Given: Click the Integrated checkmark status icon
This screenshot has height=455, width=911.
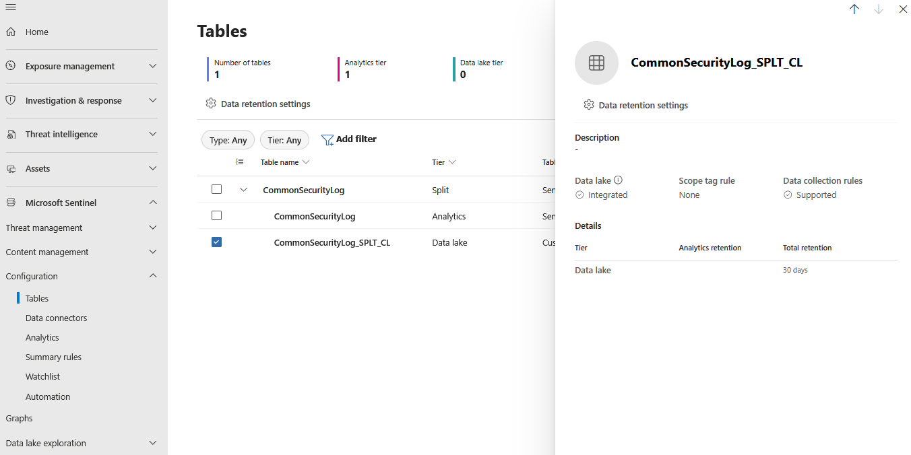Looking at the screenshot, I should point(579,195).
